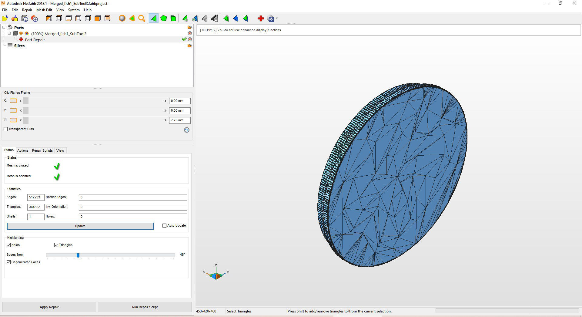Viewport: 582px width, 317px height.
Task: Apply Part Repair with the green checkmark
Action: 184,39
